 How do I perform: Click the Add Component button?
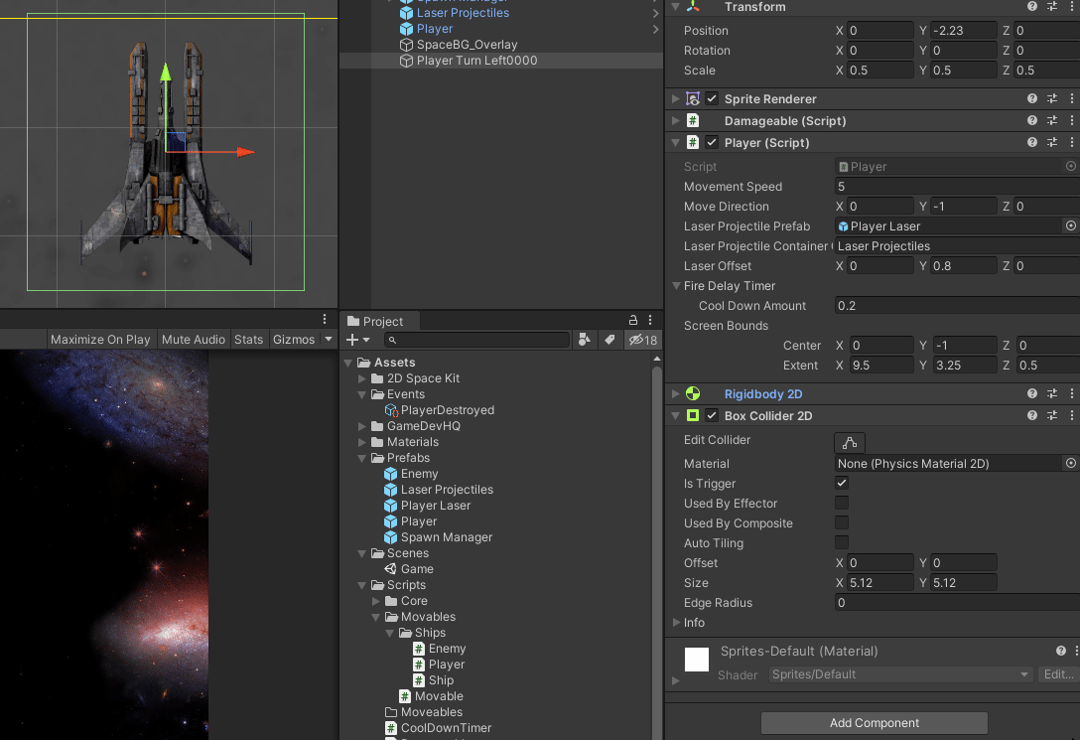[874, 723]
